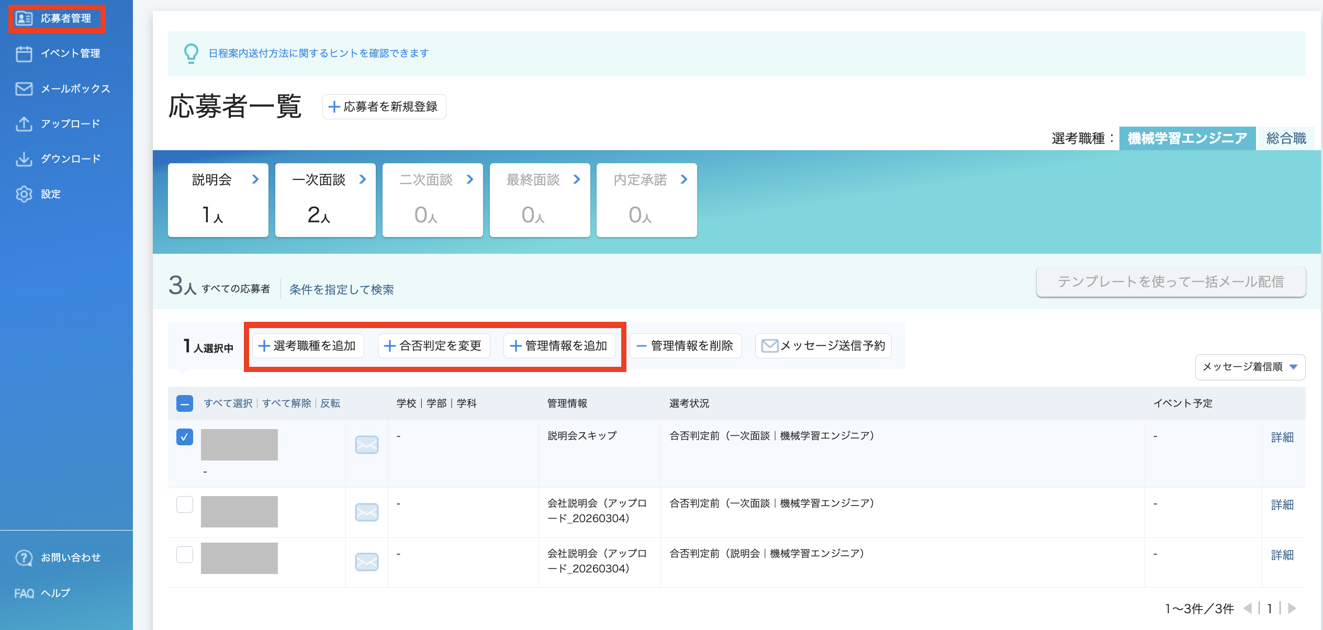Viewport: 1323px width, 630px height.
Task: Switch to the 総合職 job type tab
Action: click(1286, 138)
